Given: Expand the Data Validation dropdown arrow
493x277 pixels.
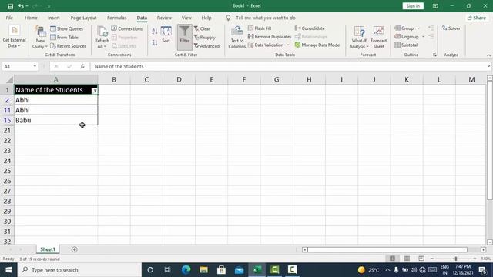Looking at the screenshot, I should [x=288, y=45].
